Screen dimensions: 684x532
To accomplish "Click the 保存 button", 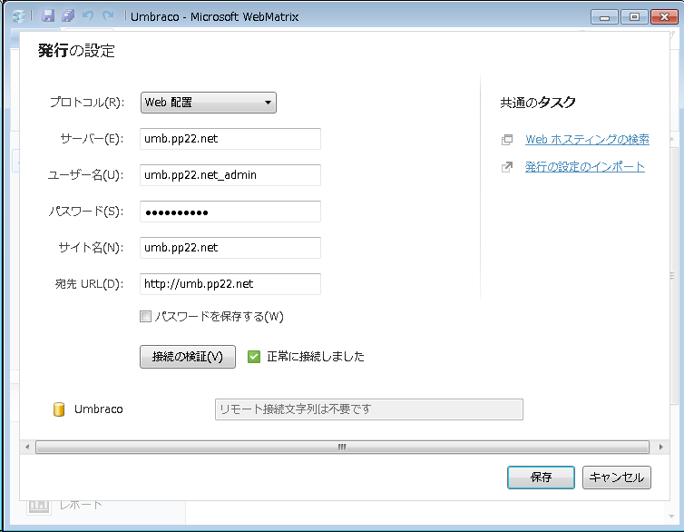I will pos(541,478).
